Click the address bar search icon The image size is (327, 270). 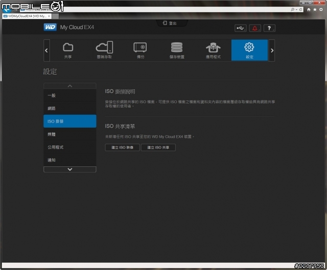pos(293,10)
